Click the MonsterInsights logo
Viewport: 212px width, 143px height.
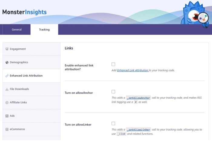pyautogui.click(x=25, y=12)
